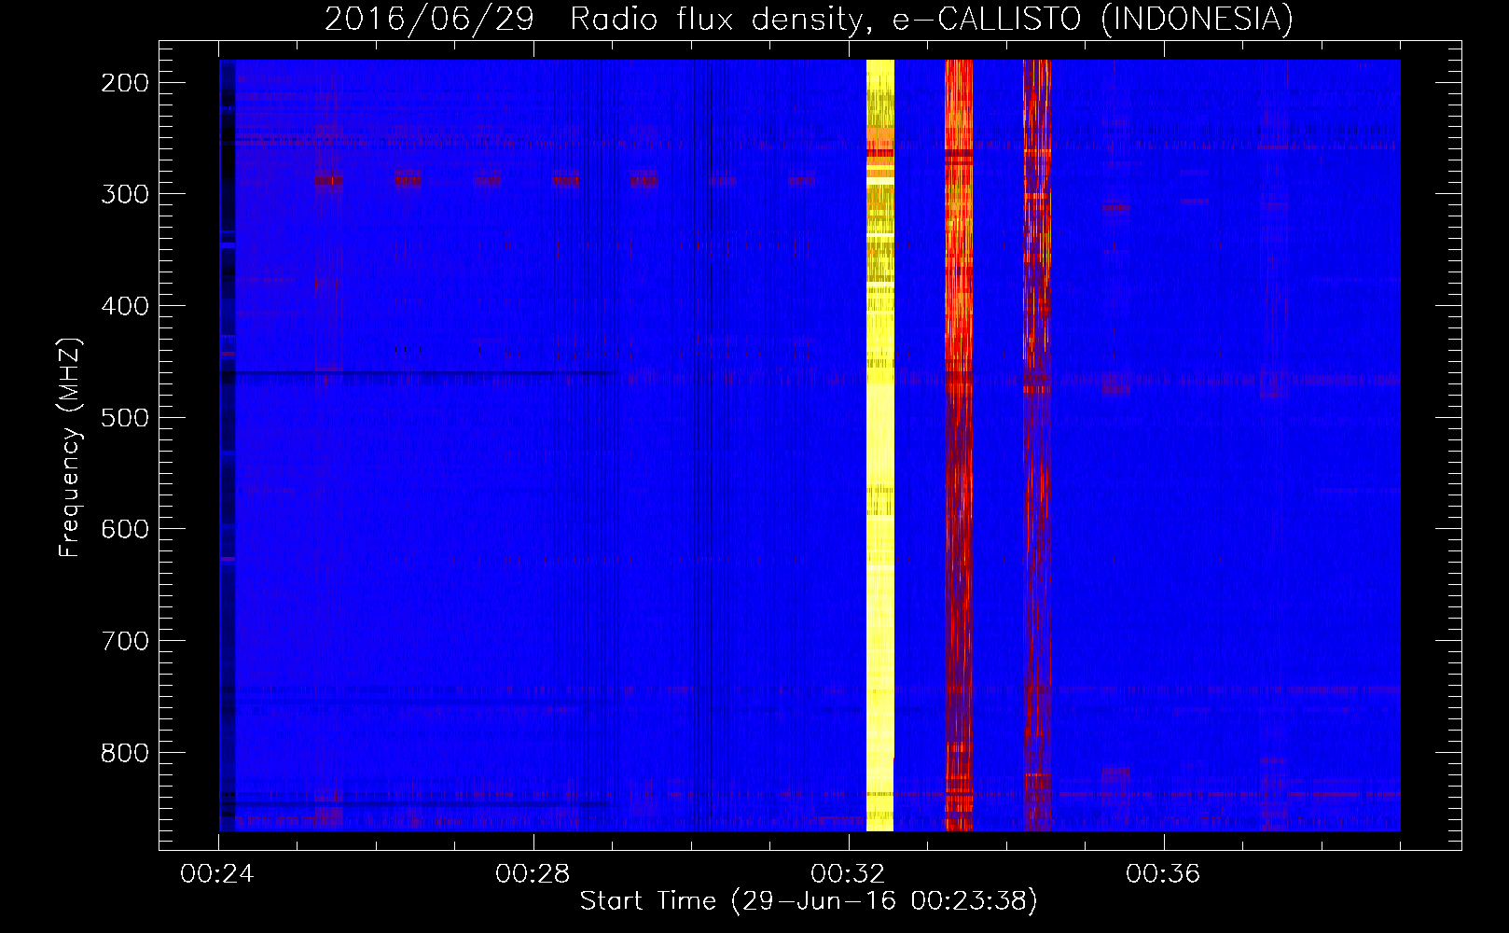The image size is (1509, 933).
Task: Click the 00:36 time tick label
Action: (x=1163, y=874)
